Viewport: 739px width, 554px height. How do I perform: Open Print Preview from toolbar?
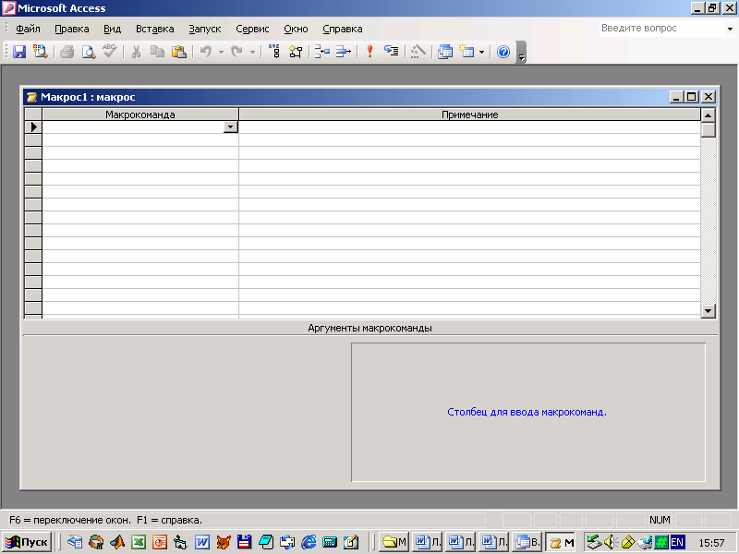(x=88, y=52)
